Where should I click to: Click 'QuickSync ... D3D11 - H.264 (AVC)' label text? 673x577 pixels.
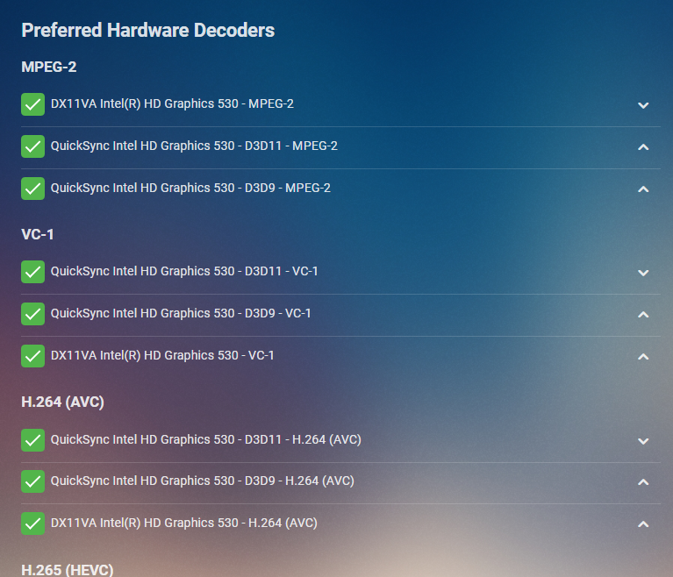pyautogui.click(x=206, y=439)
